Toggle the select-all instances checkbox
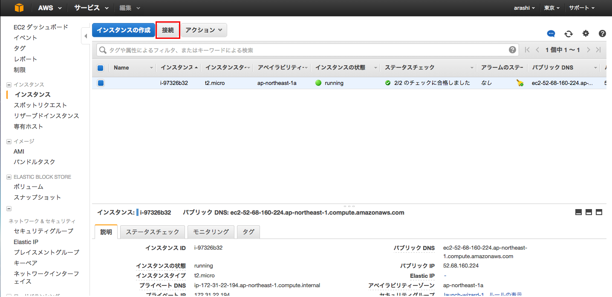Image resolution: width=612 pixels, height=297 pixels. (x=101, y=67)
